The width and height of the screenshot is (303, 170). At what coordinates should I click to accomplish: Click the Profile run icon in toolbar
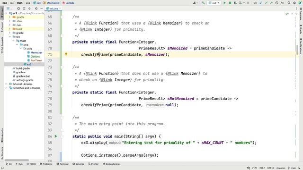click(x=240, y=3)
